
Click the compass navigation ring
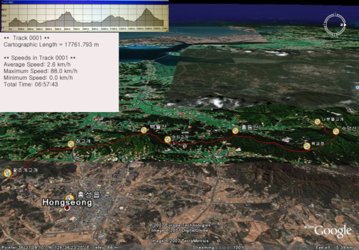(x=334, y=25)
